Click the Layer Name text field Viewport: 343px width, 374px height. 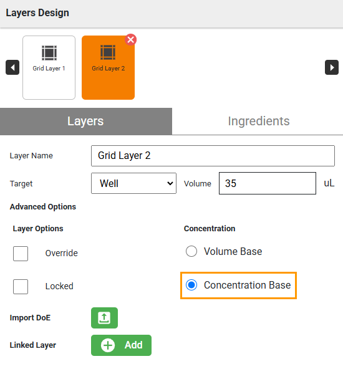(213, 156)
